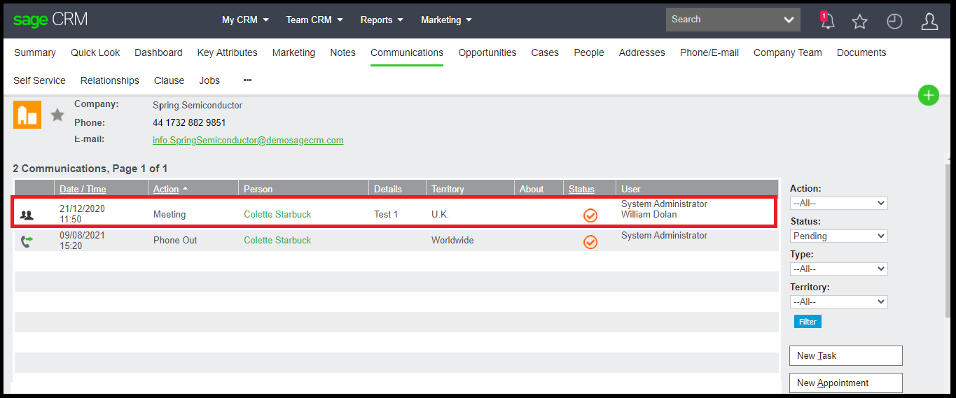Open the recent items clock icon
956x398 pixels.
point(894,21)
